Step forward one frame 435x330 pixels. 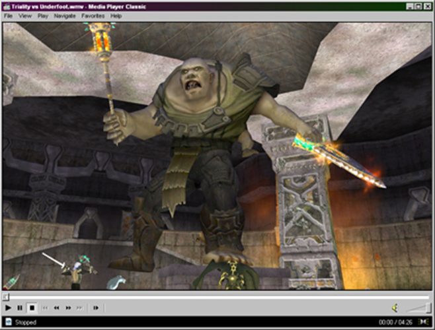(x=96, y=308)
